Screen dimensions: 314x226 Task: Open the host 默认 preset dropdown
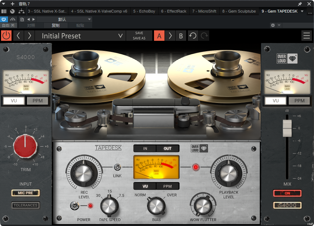point(64,20)
